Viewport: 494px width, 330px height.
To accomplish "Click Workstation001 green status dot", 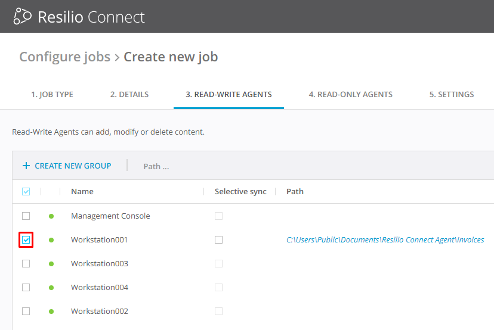I will pos(51,240).
